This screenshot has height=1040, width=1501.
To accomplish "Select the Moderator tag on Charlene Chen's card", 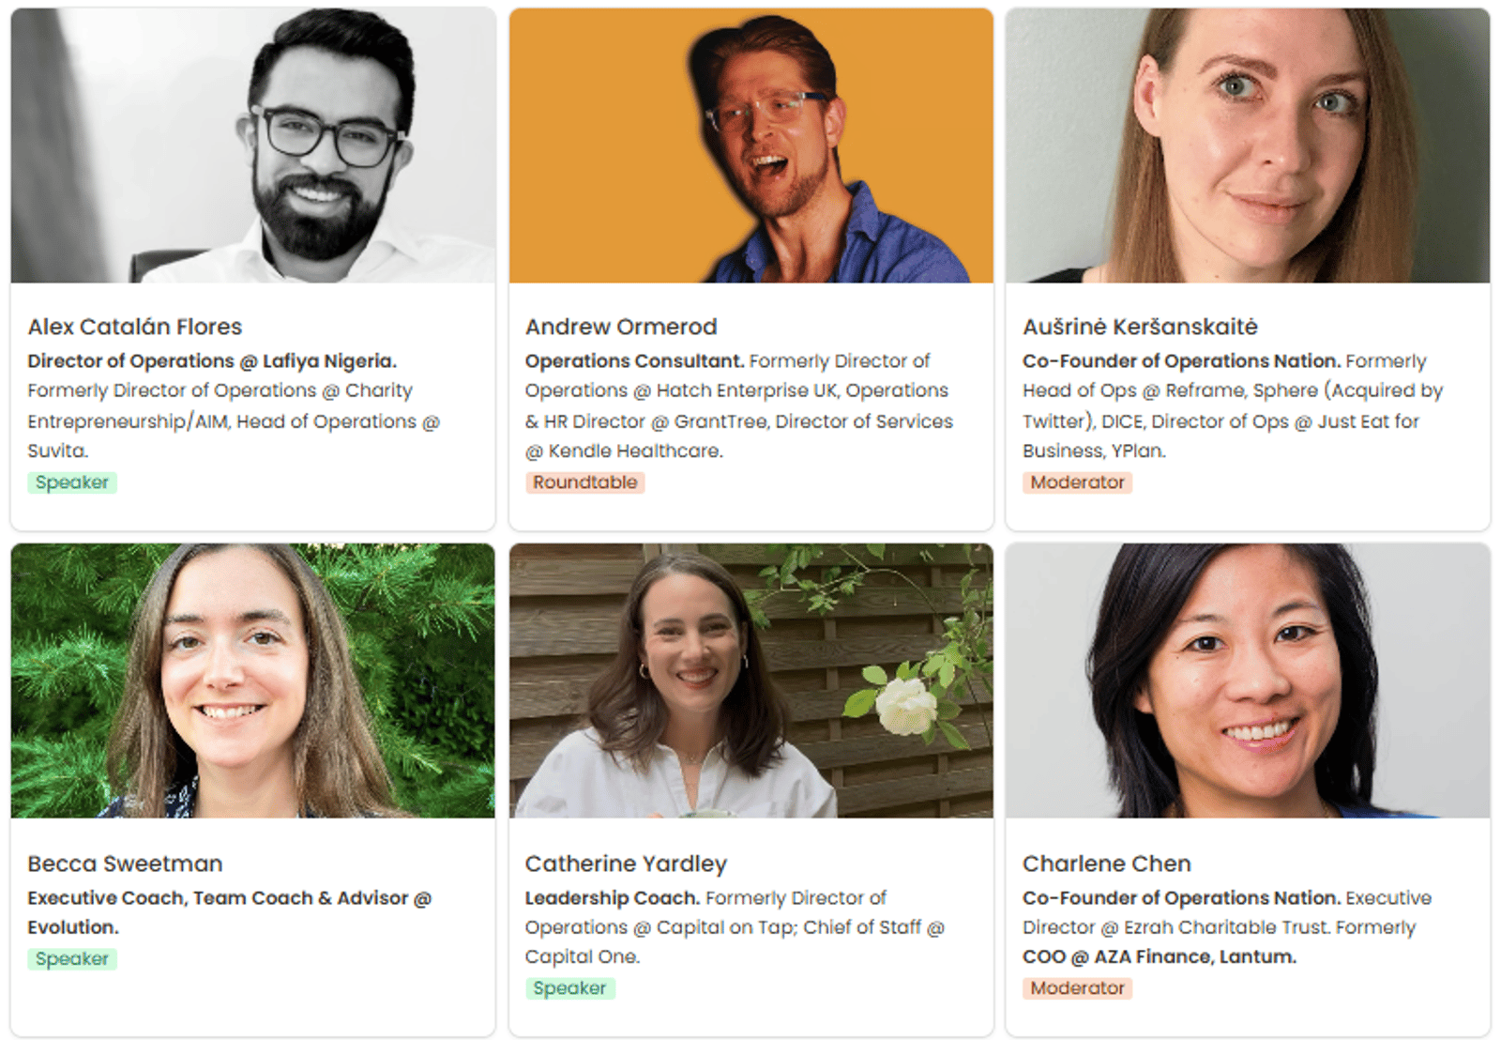I will (x=1077, y=988).
